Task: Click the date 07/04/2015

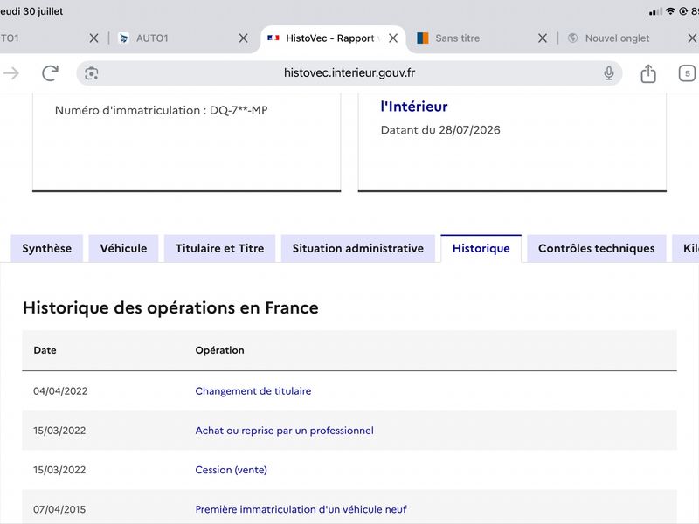Action: (59, 509)
